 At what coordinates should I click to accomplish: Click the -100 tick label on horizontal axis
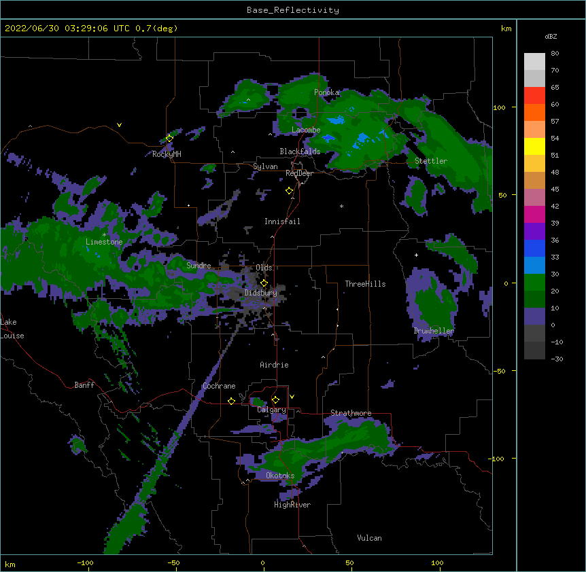tap(85, 563)
